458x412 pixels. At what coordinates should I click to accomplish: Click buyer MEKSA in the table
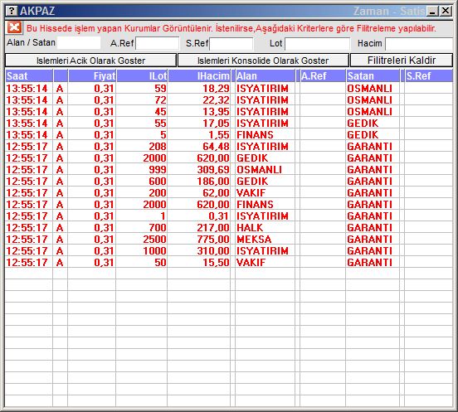point(254,240)
